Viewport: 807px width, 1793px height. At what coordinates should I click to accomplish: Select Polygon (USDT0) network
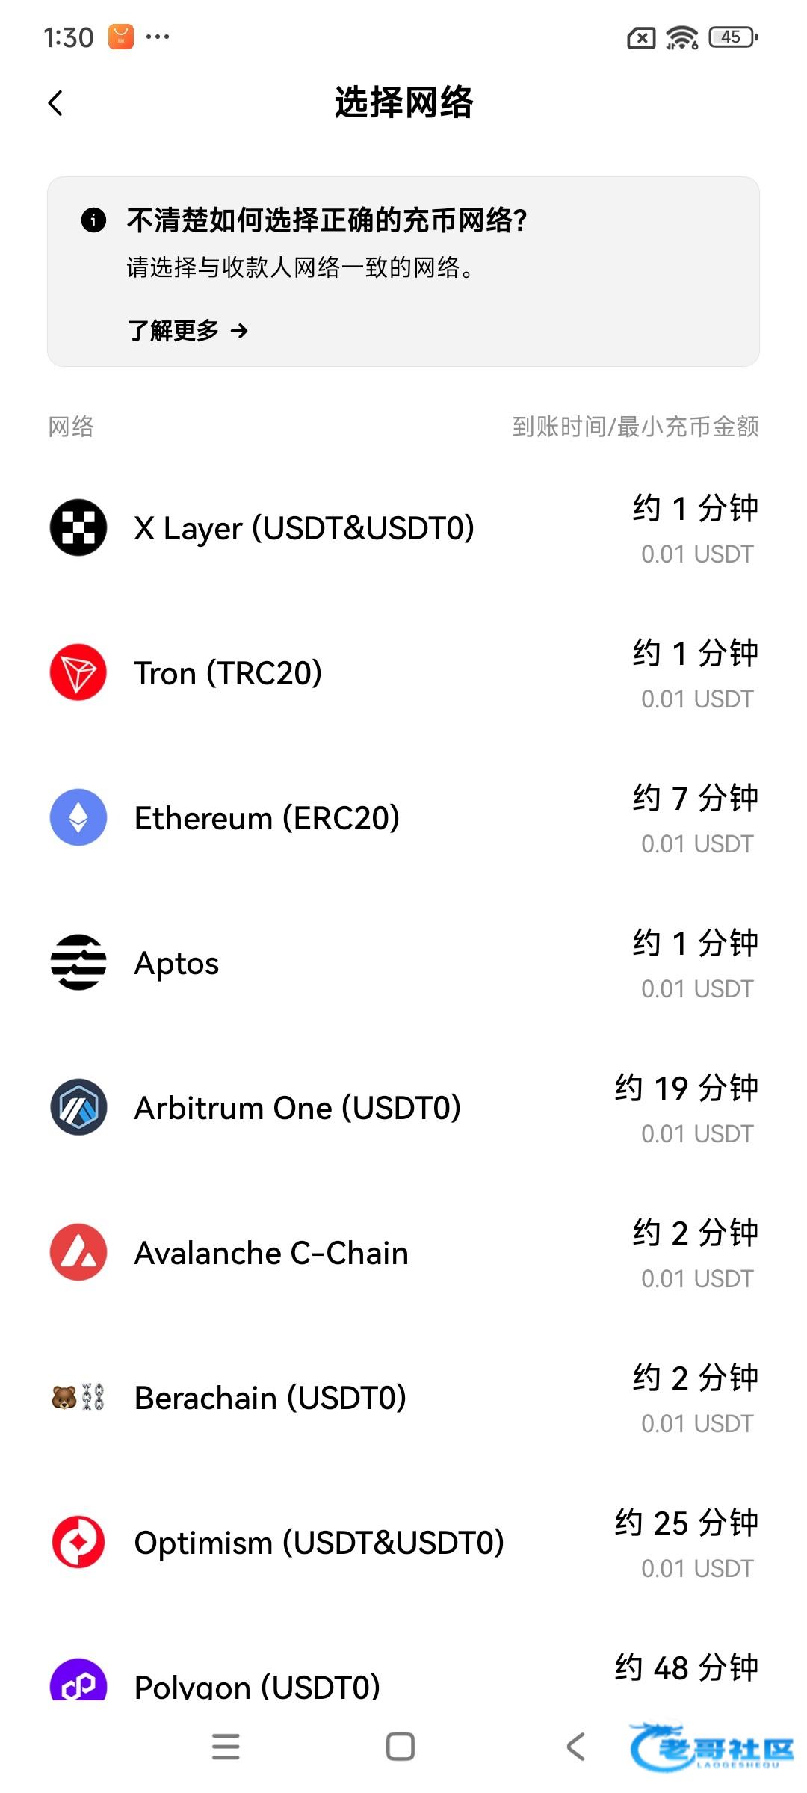point(257,1685)
